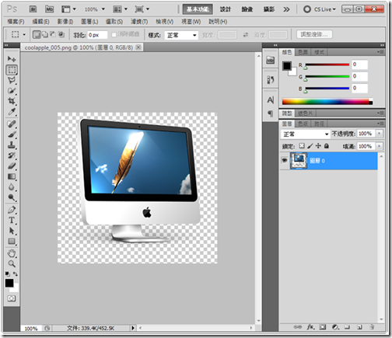
Task: Open the Style 正常 dropdown in options bar
Action: point(181,35)
